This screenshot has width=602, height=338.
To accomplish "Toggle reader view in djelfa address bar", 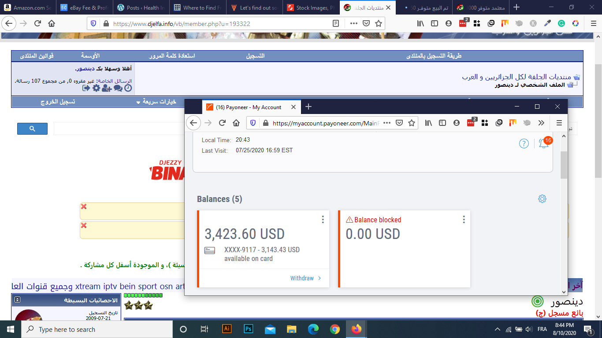I will pos(336,23).
